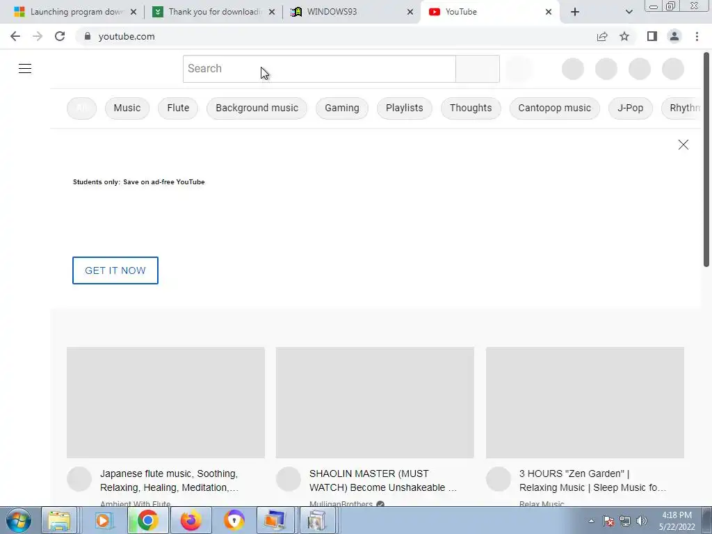Open the Zen Garden video thumbnail

coord(585,403)
